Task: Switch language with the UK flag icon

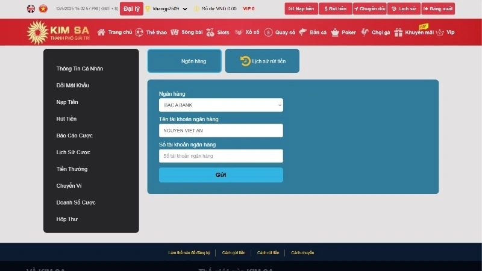Action: pyautogui.click(x=31, y=9)
